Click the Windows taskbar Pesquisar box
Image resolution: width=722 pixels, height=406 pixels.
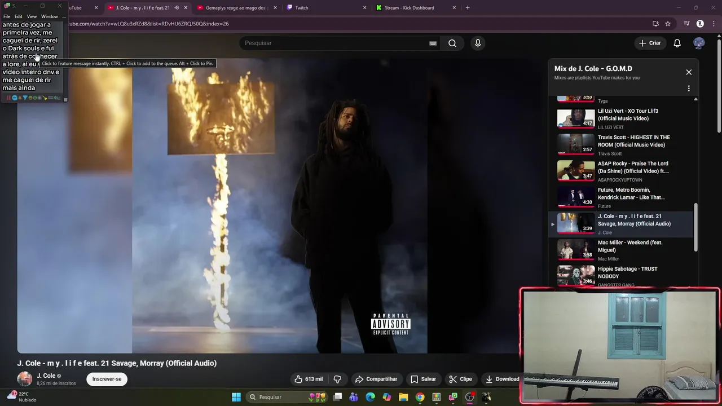(286, 397)
